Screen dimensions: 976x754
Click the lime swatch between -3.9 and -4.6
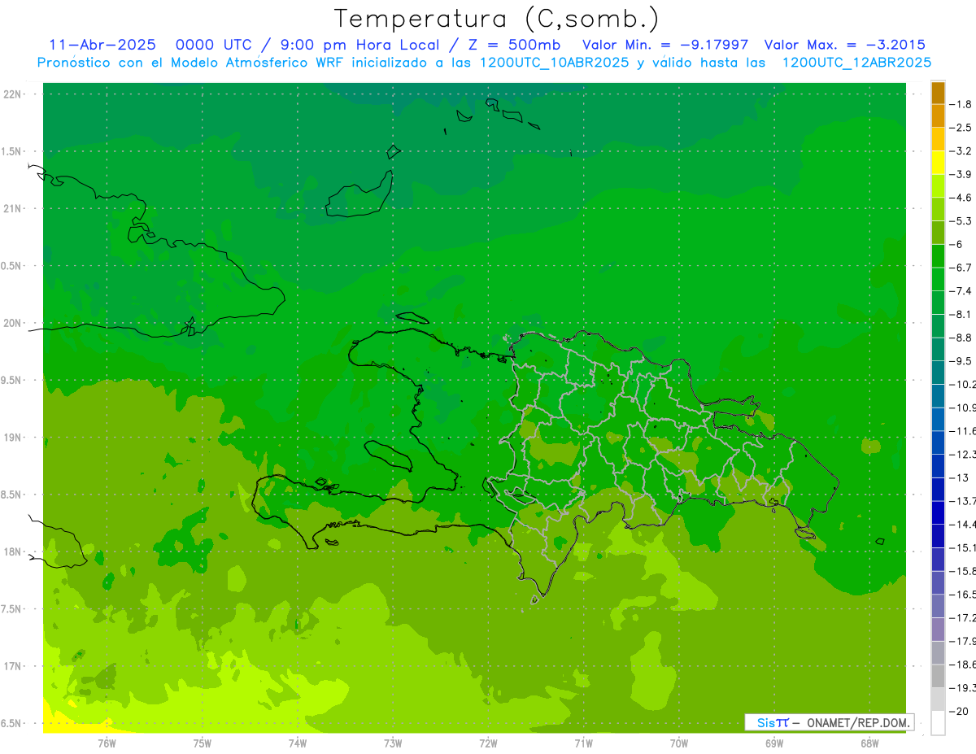938,186
